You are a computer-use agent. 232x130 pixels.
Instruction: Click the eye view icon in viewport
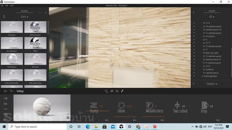coord(181,13)
